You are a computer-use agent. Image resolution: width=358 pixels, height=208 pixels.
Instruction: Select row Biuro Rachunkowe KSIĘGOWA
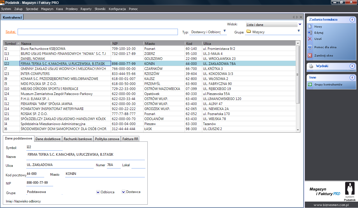coord(150,48)
